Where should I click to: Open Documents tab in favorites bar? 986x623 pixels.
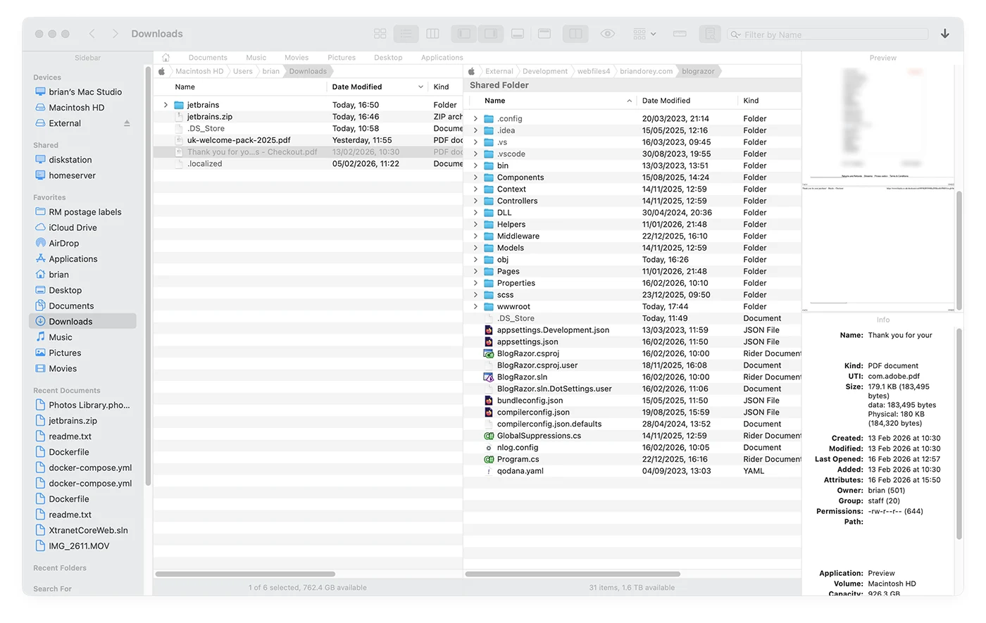(x=208, y=58)
